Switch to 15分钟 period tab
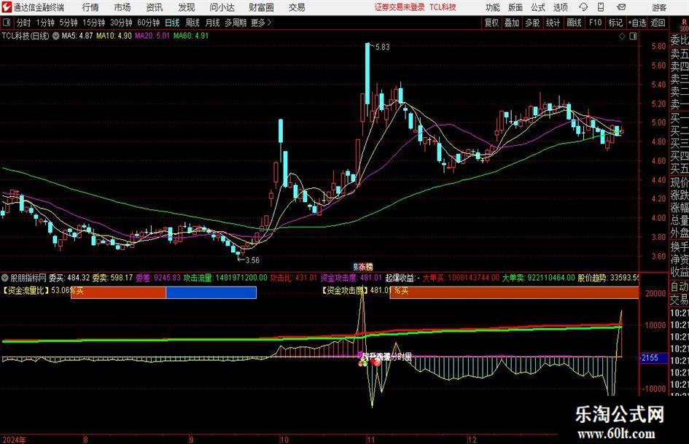 click(93, 23)
